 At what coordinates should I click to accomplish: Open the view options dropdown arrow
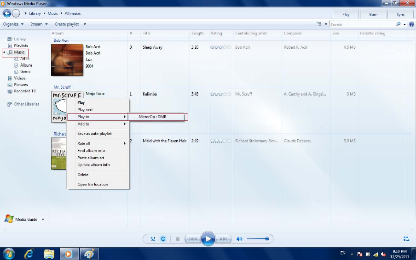[326, 24]
